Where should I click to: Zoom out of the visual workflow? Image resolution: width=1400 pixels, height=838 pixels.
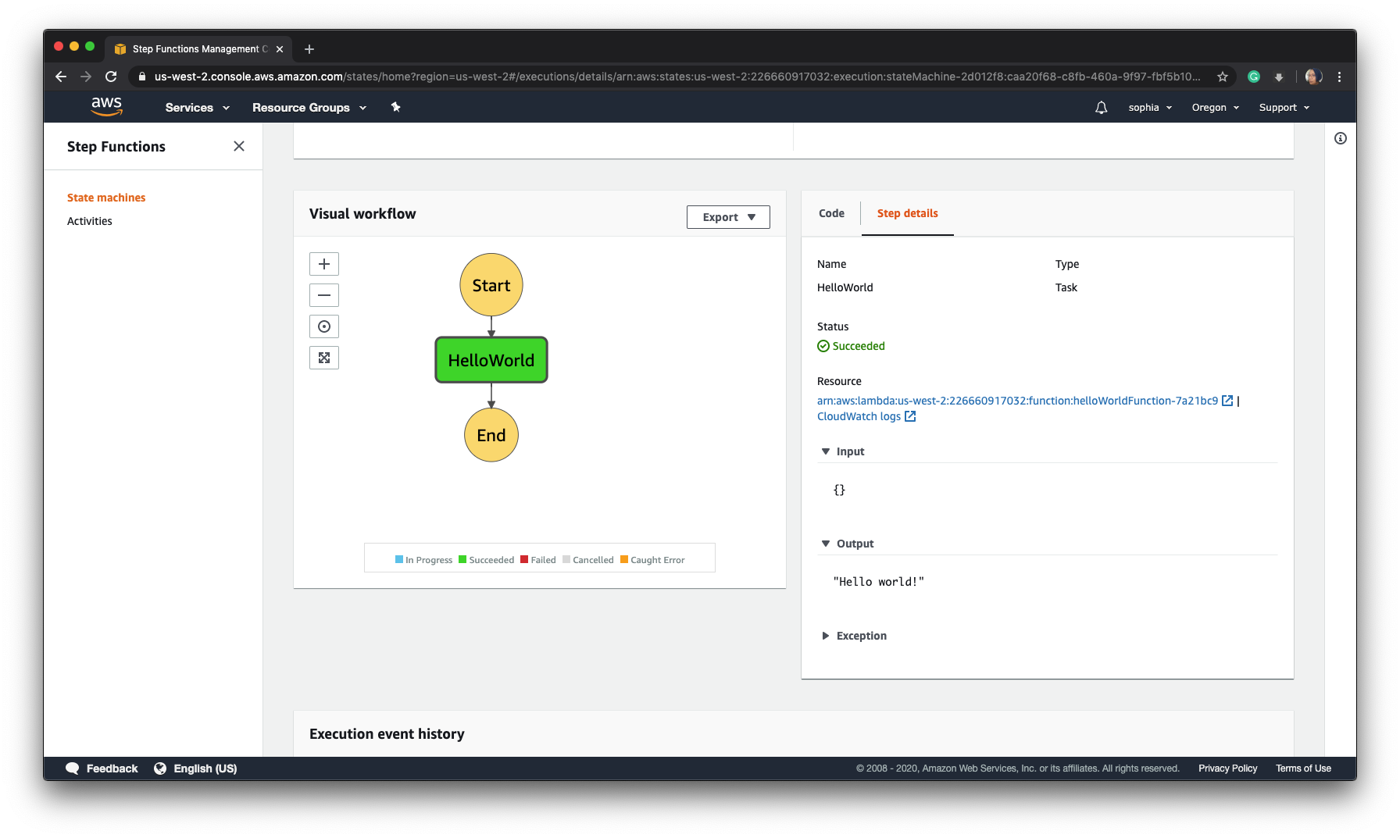point(323,294)
